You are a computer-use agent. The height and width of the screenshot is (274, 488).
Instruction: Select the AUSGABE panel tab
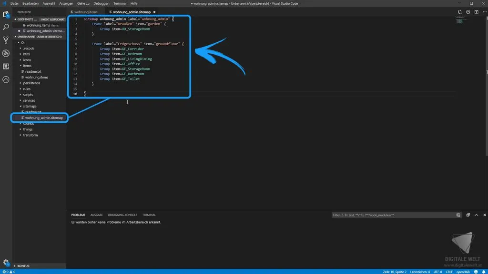[x=96, y=215]
